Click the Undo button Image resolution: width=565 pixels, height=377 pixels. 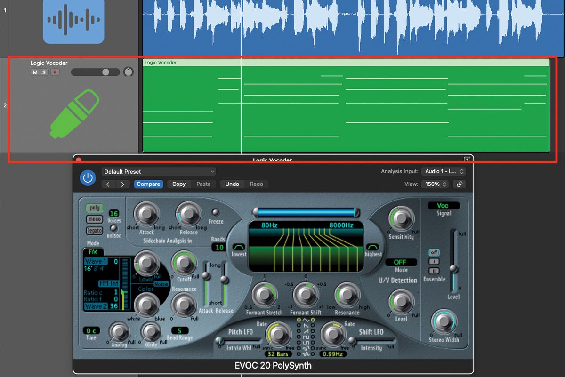[x=232, y=184]
